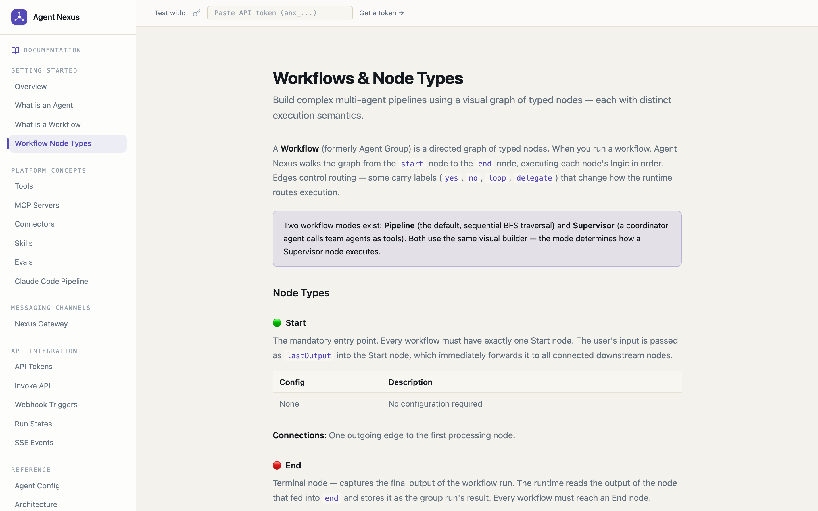Click the Node Types subheading
This screenshot has height=511, width=818.
[x=301, y=293]
